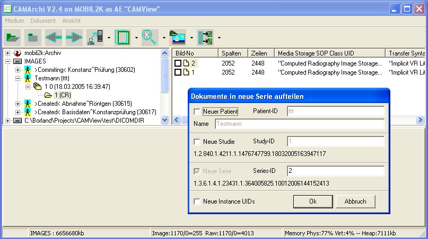Click the split documents toolbar icon
Screen dimensions: 428x239
pyautogui.click(x=205, y=38)
